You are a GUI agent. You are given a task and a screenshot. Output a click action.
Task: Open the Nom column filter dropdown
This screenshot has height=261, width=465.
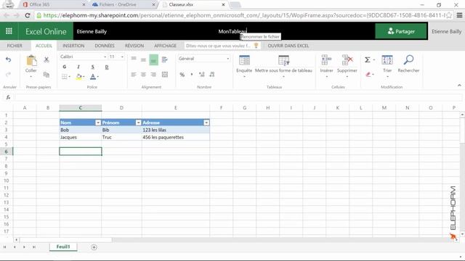[x=98, y=123]
